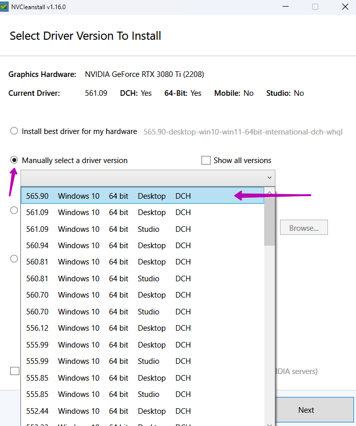Minimize the NVCleanstall window

point(286,7)
